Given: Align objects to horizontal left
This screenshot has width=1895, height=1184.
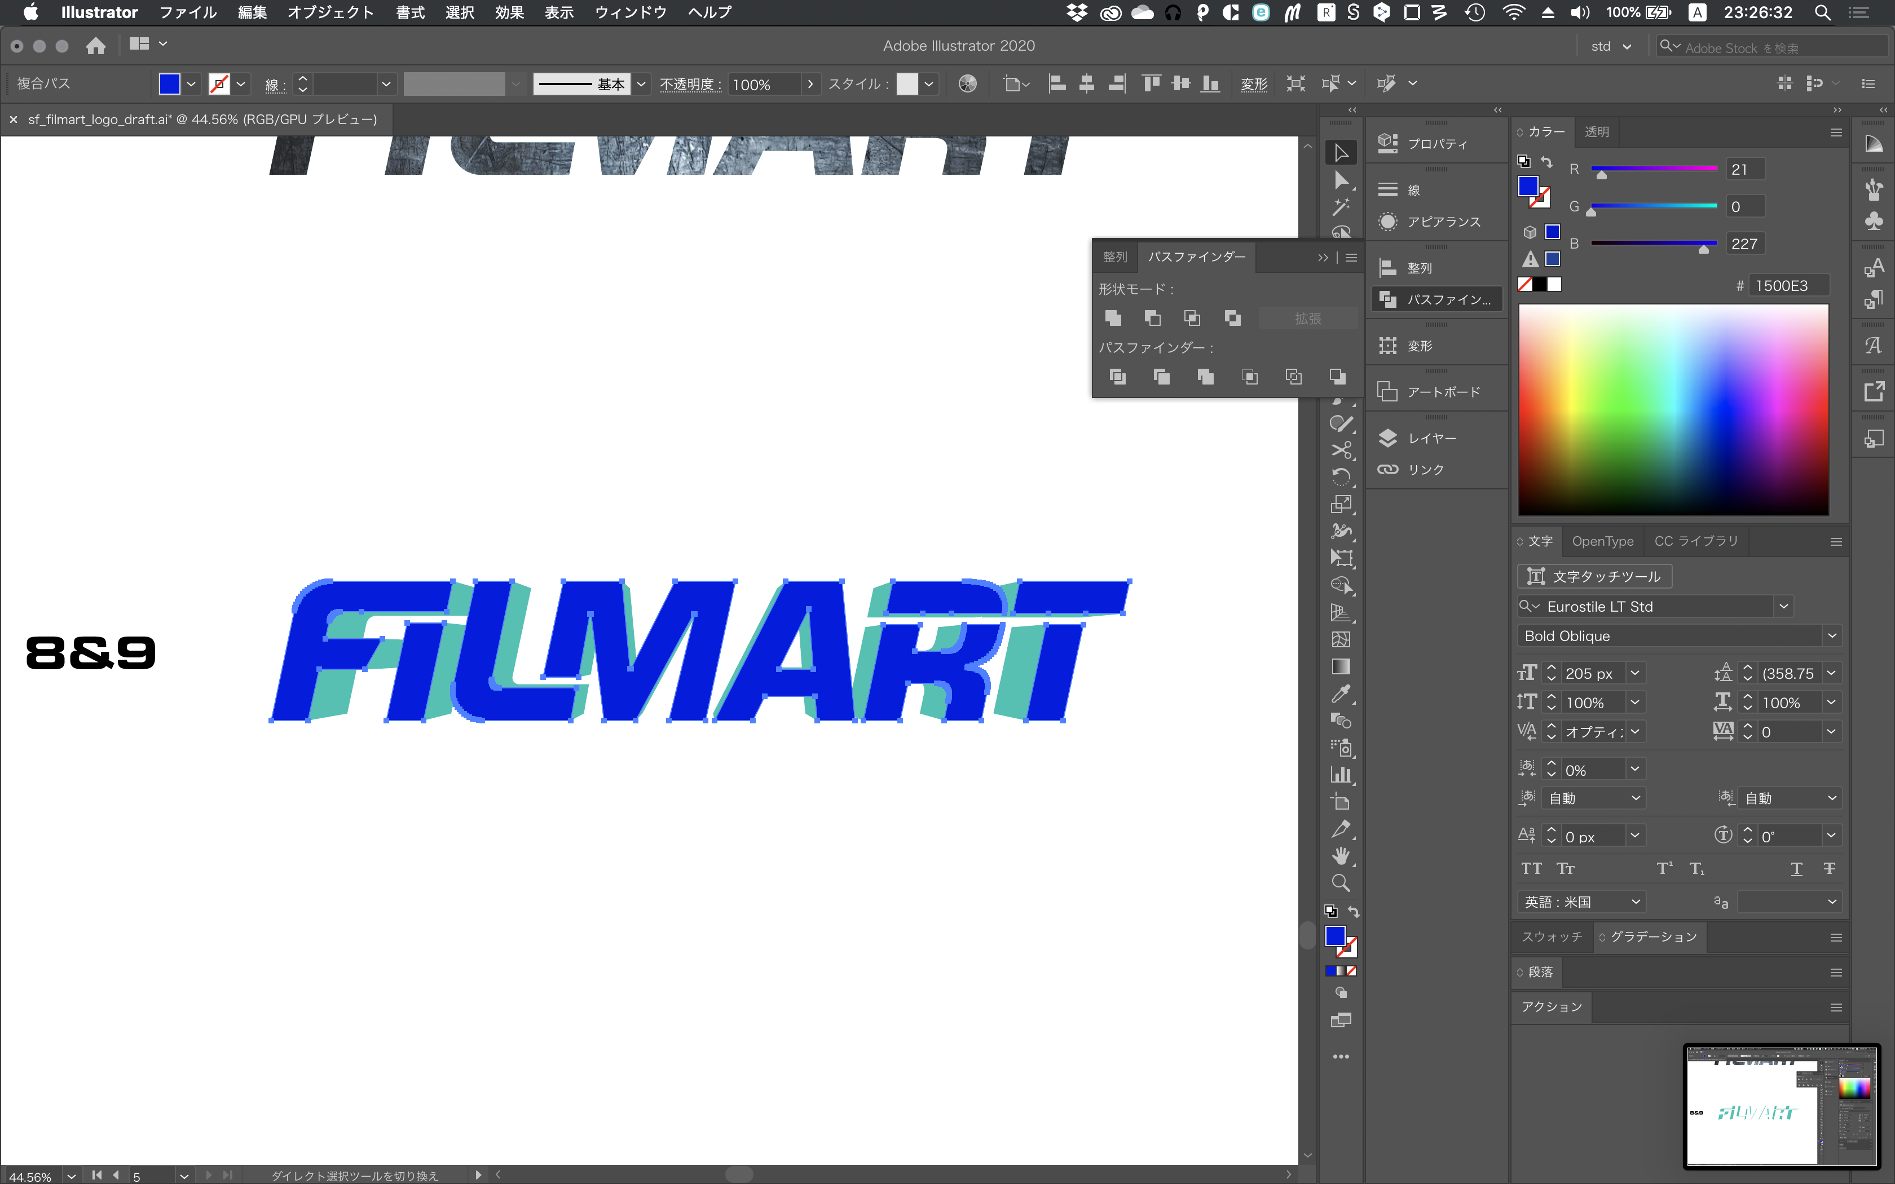Looking at the screenshot, I should (1057, 84).
